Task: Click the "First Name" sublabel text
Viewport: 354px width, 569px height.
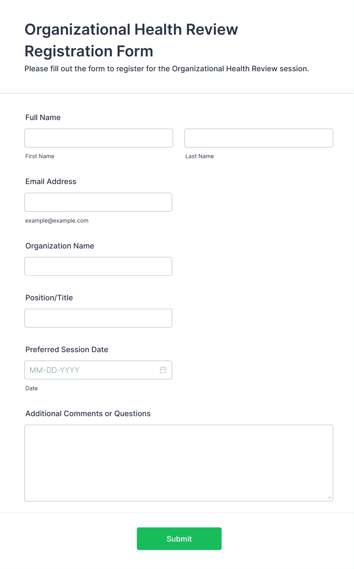Action: coord(40,156)
